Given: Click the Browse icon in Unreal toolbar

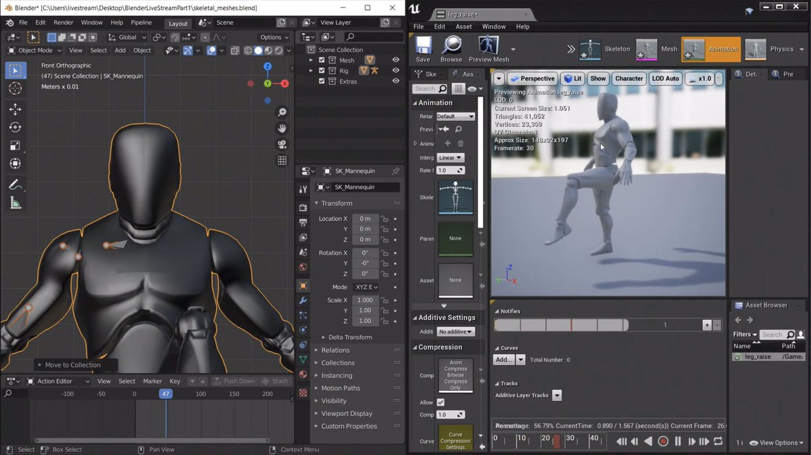Looking at the screenshot, I should 451,49.
